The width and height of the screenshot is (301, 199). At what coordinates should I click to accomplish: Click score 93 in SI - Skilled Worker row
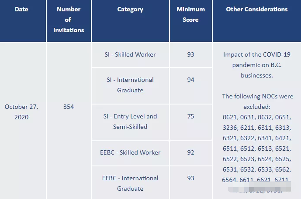190,54
